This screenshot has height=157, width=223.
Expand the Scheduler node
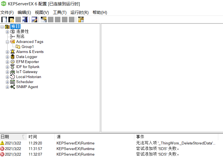(7, 82)
